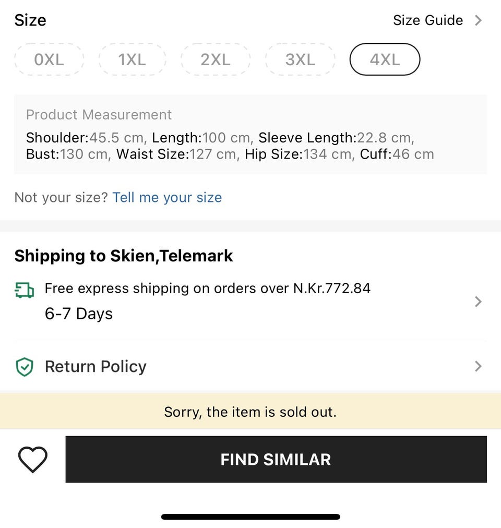The width and height of the screenshot is (501, 528).
Task: Select size 3XL
Action: click(x=300, y=59)
